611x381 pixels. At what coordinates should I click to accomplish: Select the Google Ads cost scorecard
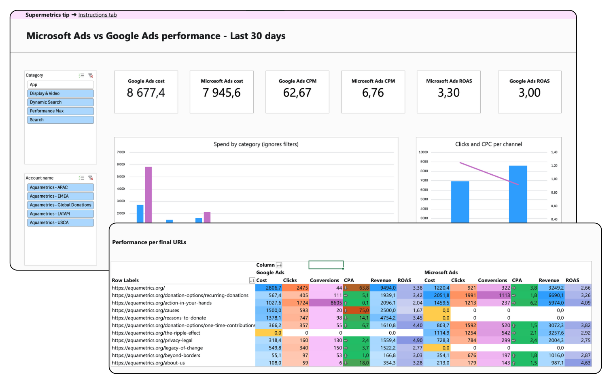(146, 92)
